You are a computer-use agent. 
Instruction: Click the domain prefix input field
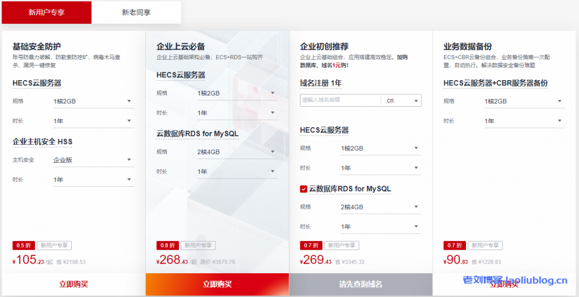coord(340,101)
